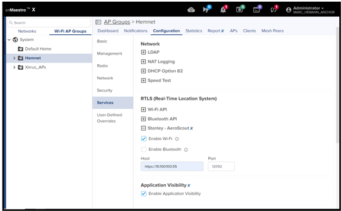Open the console terminal icon in header
The height and width of the screenshot is (211, 341).
[256, 10]
